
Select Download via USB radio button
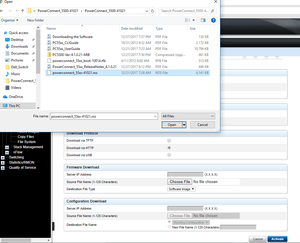[169, 155]
